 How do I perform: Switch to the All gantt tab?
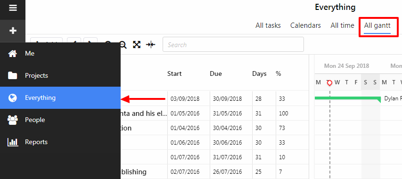(377, 25)
